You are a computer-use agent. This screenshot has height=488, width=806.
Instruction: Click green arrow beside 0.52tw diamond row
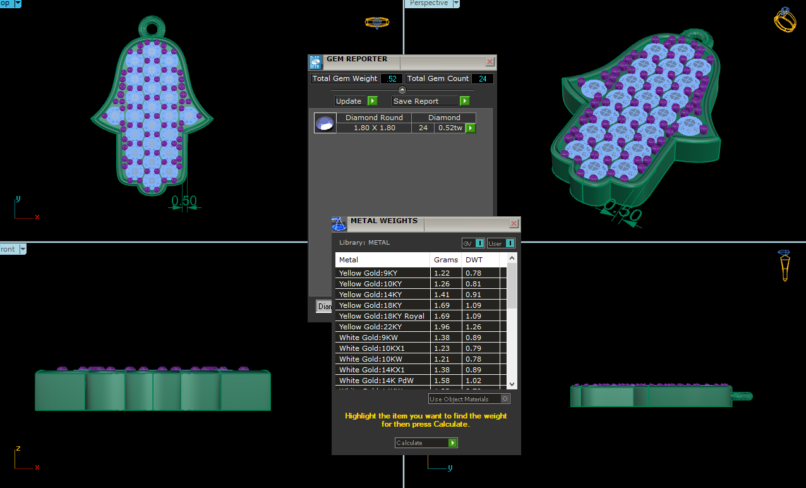click(x=471, y=128)
